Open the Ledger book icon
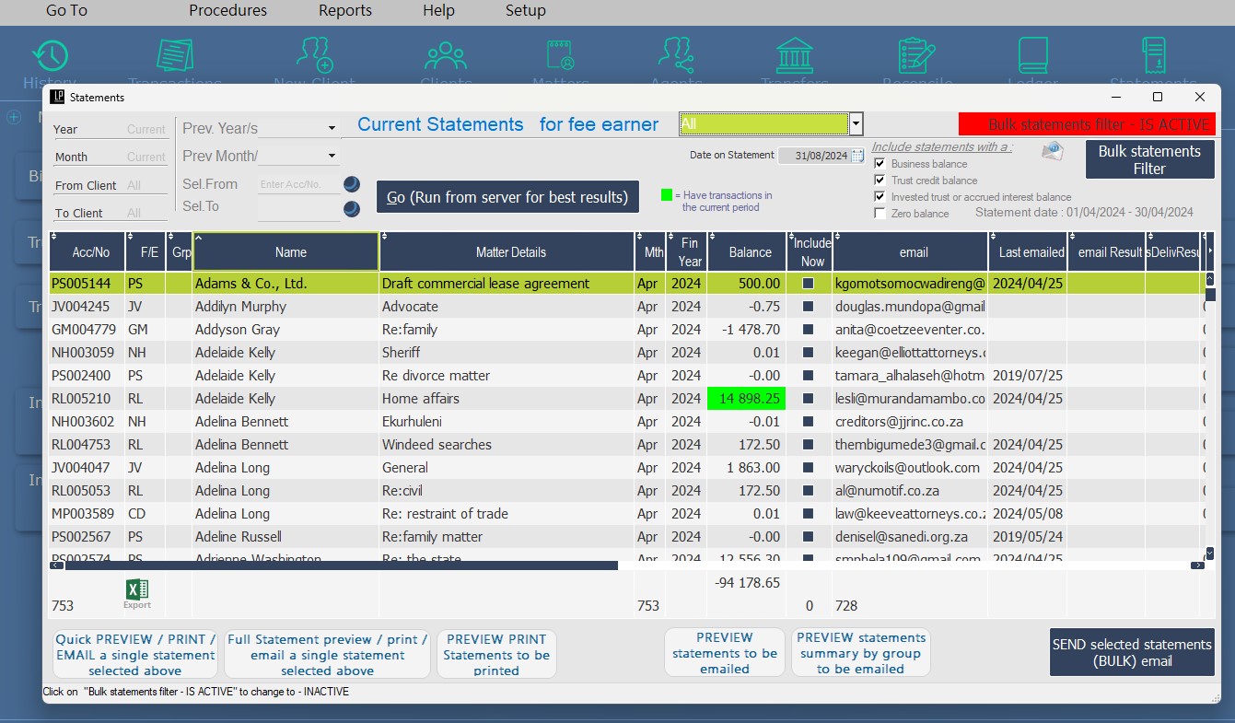The height and width of the screenshot is (723, 1235). click(x=1032, y=57)
